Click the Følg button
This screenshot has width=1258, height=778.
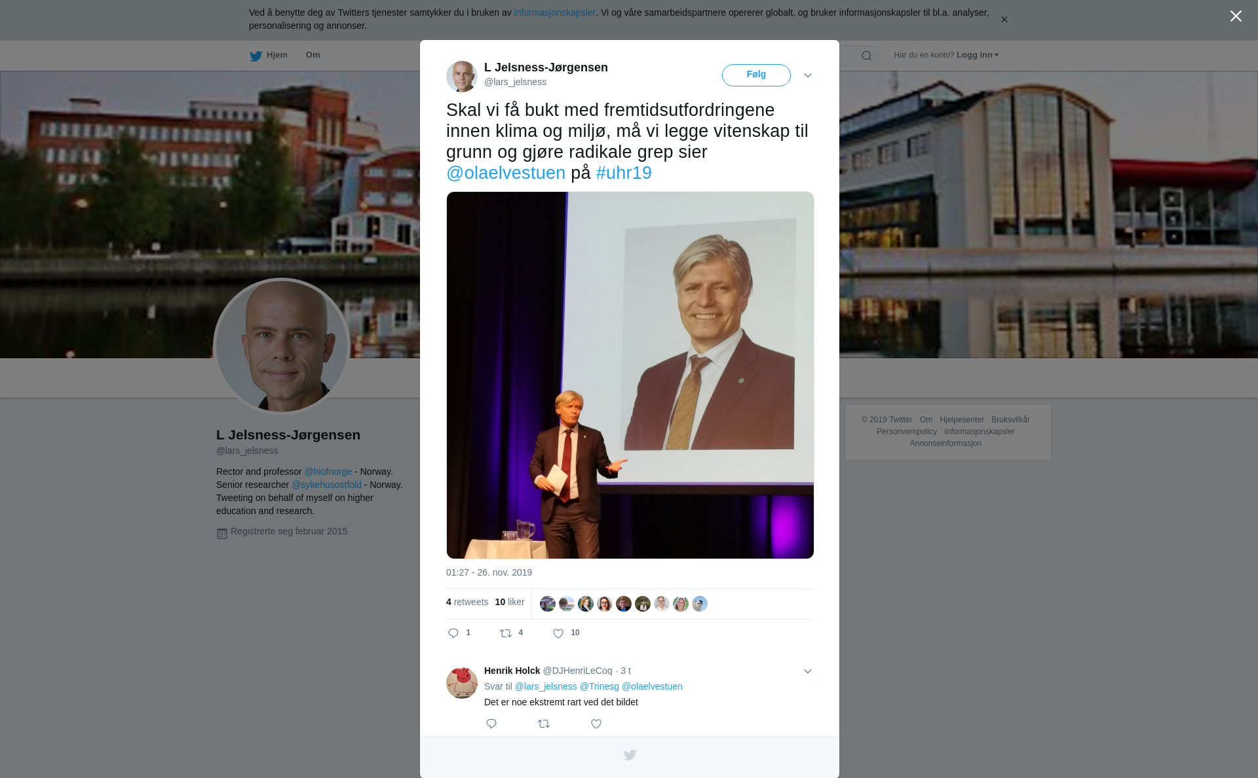click(756, 75)
